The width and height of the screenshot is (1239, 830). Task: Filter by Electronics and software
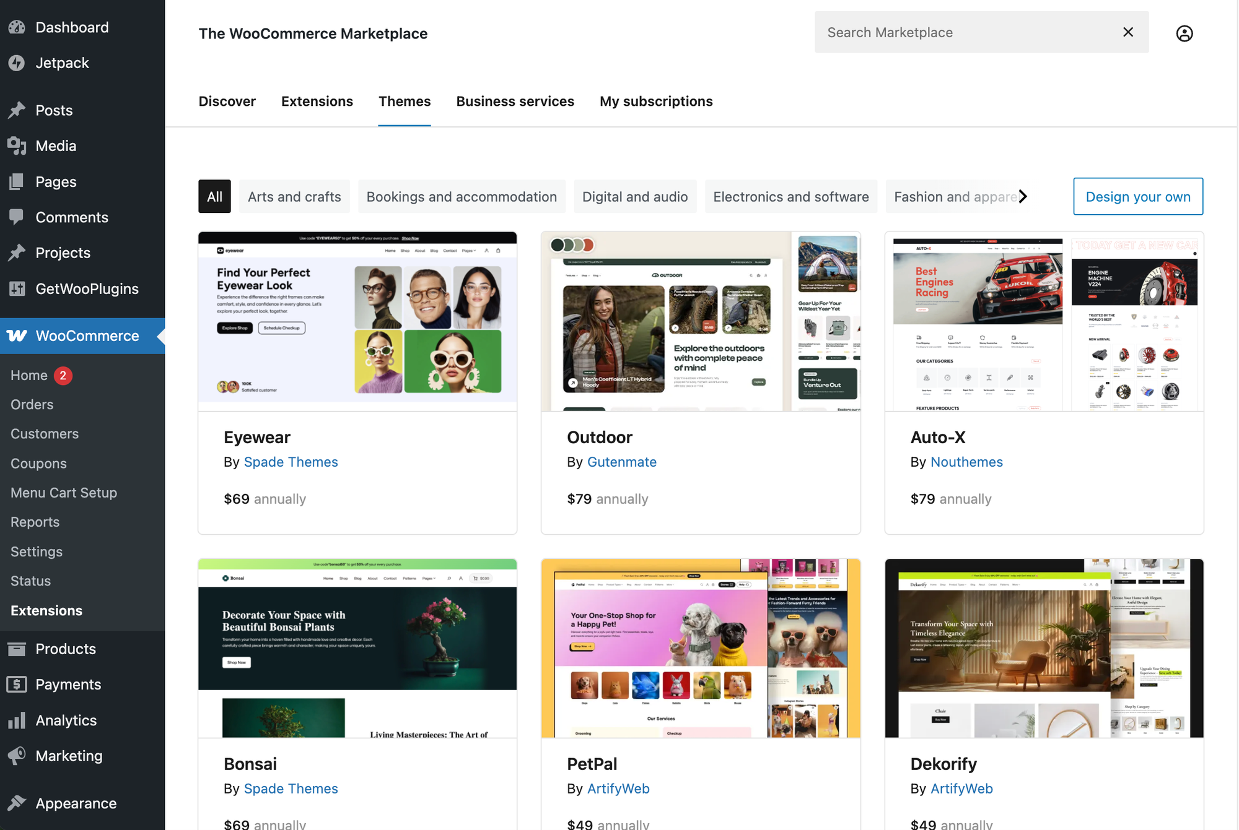[791, 197]
